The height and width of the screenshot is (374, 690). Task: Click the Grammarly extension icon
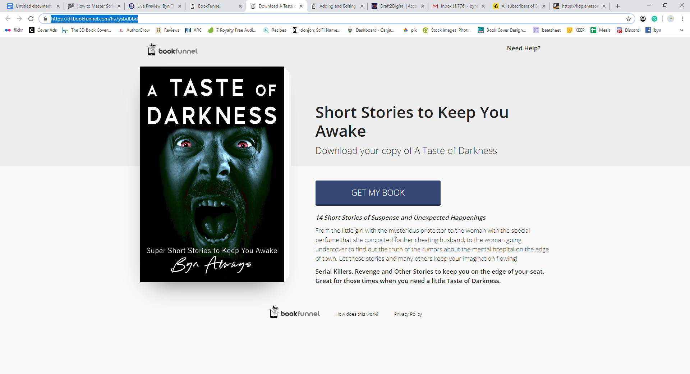pyautogui.click(x=654, y=19)
